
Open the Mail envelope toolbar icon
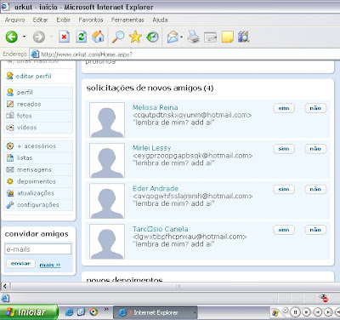(x=173, y=37)
